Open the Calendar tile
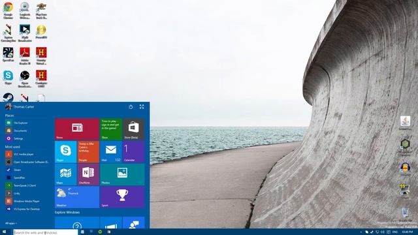418x235 pixels. point(133,152)
